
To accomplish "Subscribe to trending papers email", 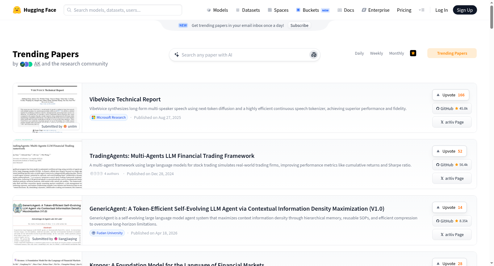I will [299, 25].
